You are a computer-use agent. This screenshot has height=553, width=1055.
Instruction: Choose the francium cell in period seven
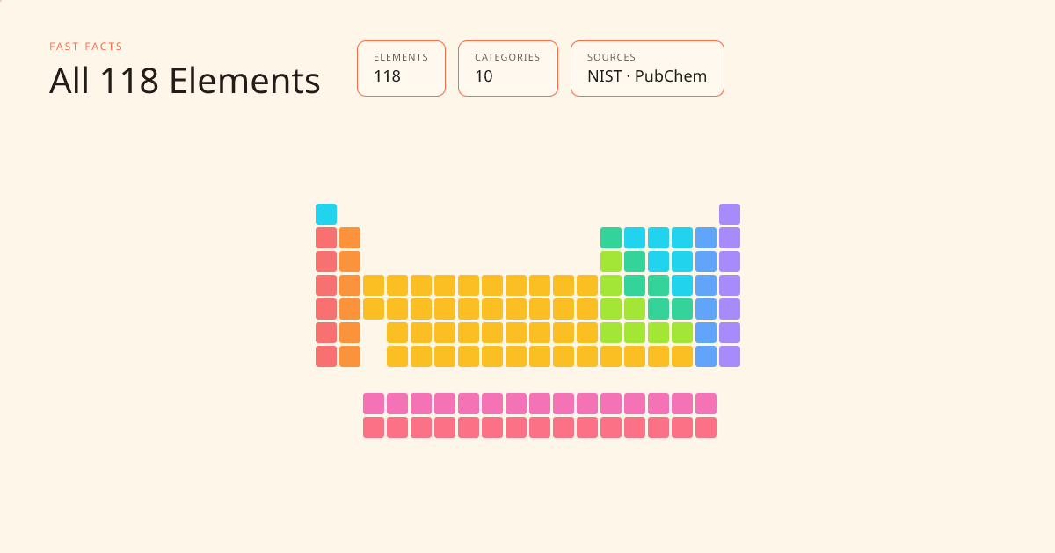(x=326, y=356)
